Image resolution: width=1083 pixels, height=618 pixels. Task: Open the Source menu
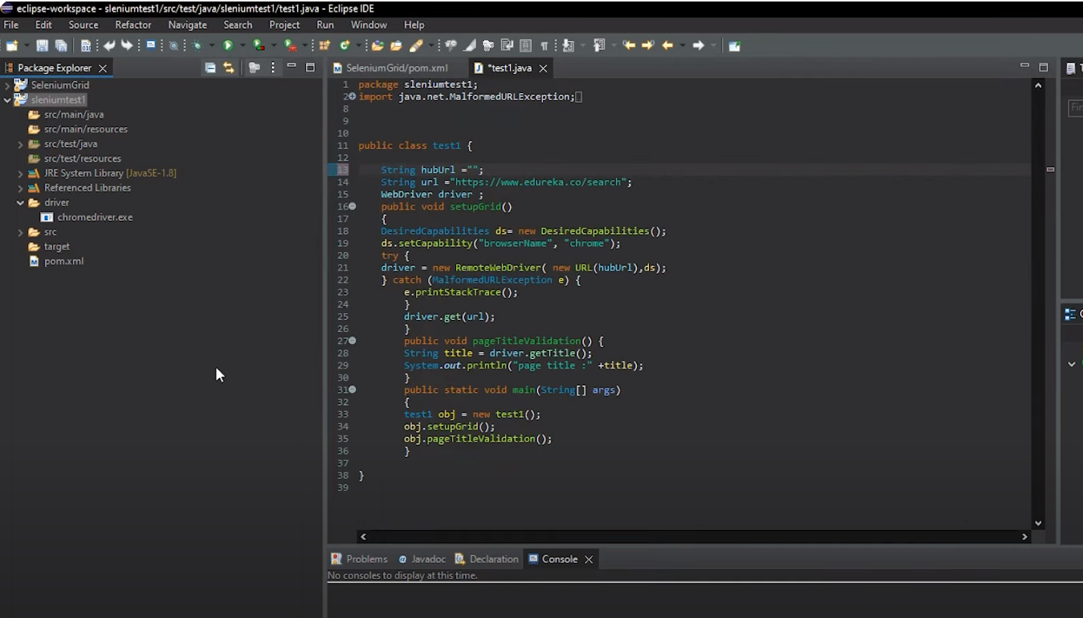(83, 25)
